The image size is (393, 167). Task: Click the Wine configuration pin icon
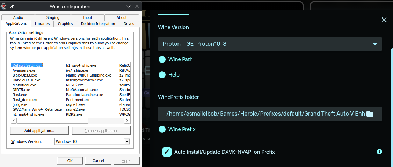tap(12, 6)
